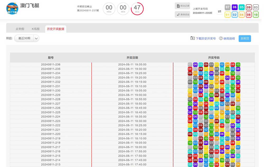The width and height of the screenshot is (264, 167).
Task: Open the 音效设定 sound settings
Action: [182, 15]
